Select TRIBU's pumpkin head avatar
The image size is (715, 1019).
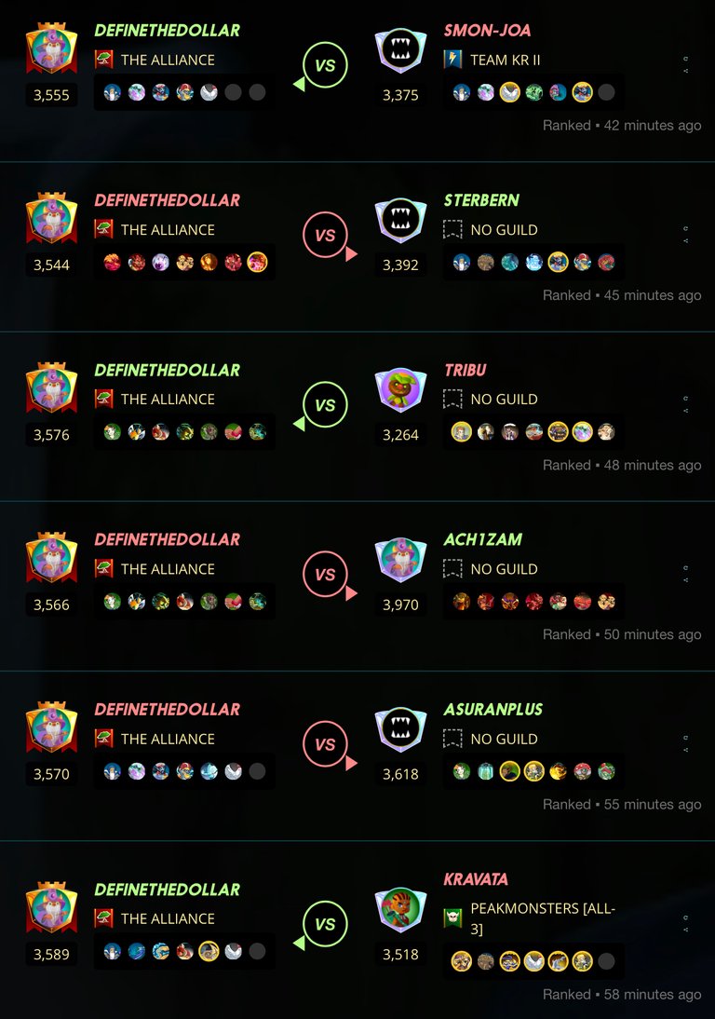[400, 390]
